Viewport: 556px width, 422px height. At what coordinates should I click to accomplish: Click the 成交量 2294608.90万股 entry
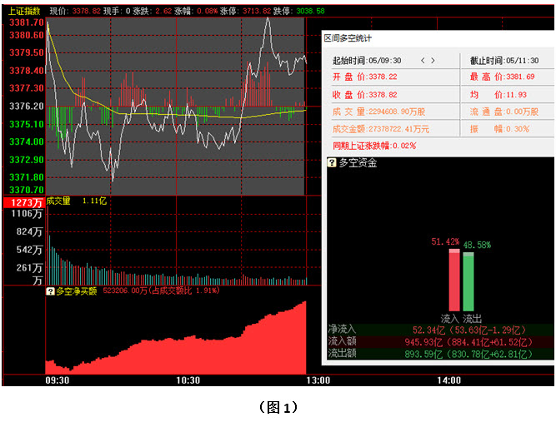click(378, 112)
